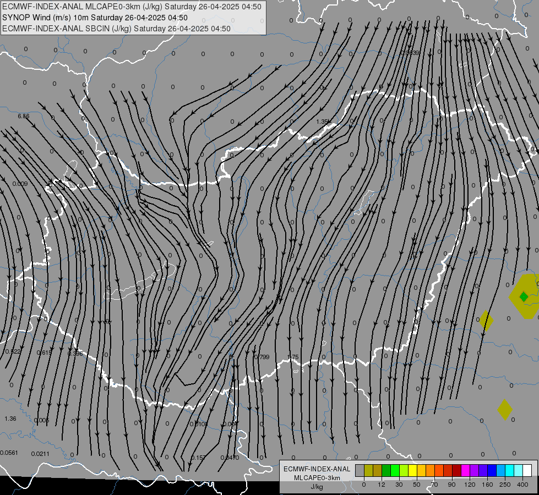Click the MLCAPE0-3km legend title line
The height and width of the screenshot is (495, 539).
coord(317,478)
